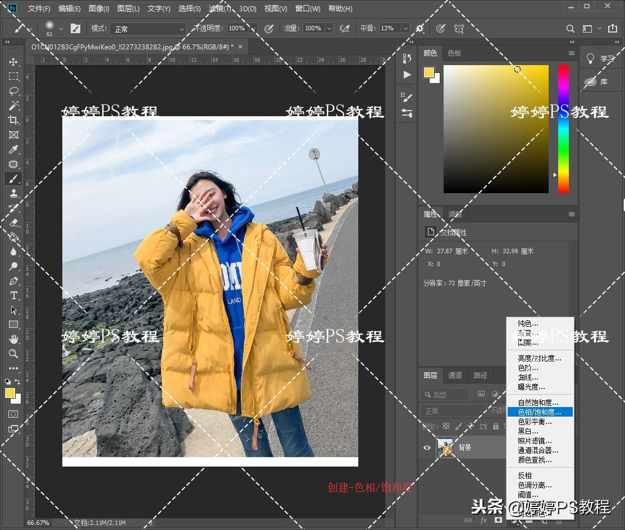Toggle lock transparent pixels checkerboard icon
This screenshot has height=530, width=625.
pyautogui.click(x=446, y=427)
